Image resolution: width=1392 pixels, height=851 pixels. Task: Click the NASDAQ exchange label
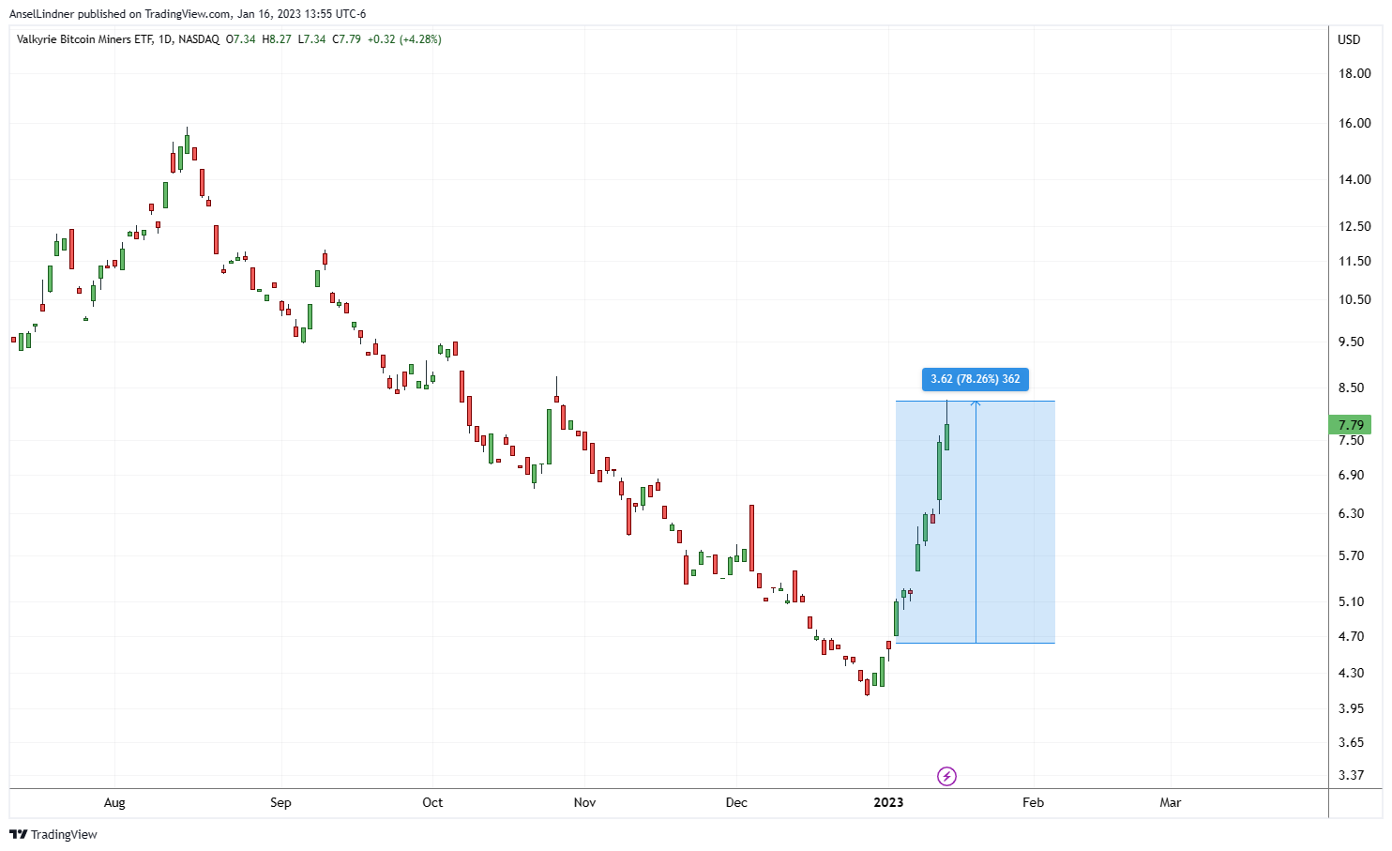(x=198, y=39)
